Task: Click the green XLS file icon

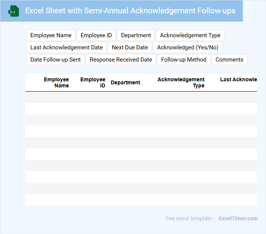Action: [x=14, y=11]
